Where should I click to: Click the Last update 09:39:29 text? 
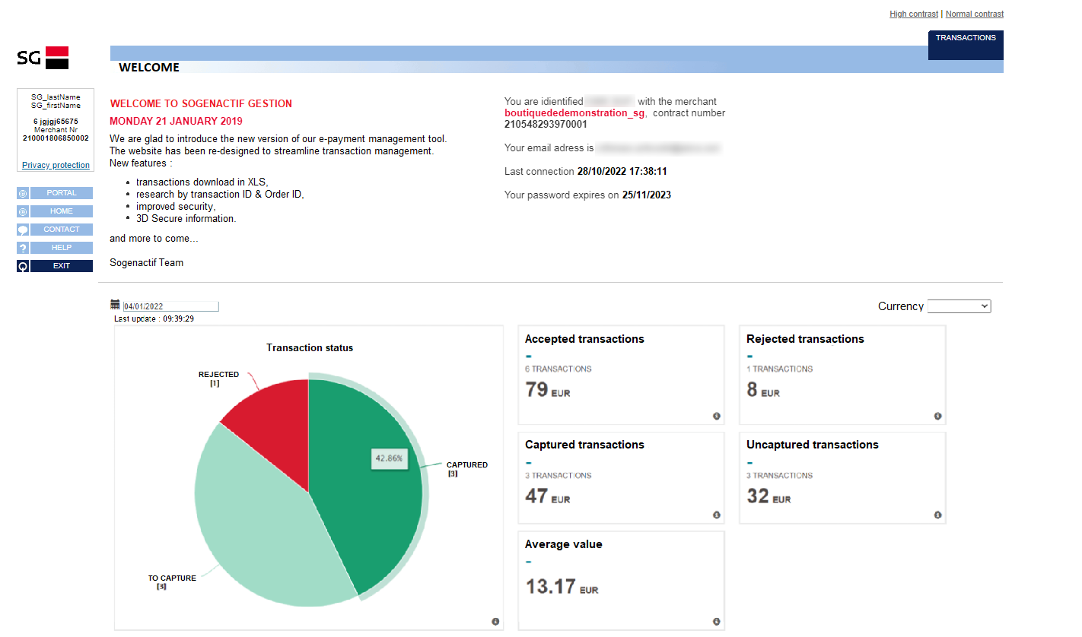click(154, 318)
